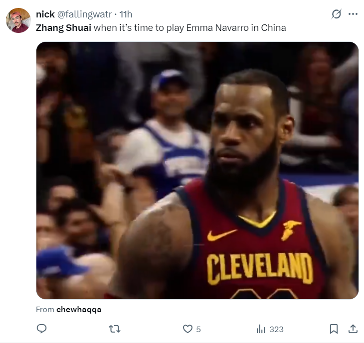Click the reply speech bubble icon
The image size is (364, 343).
click(42, 329)
